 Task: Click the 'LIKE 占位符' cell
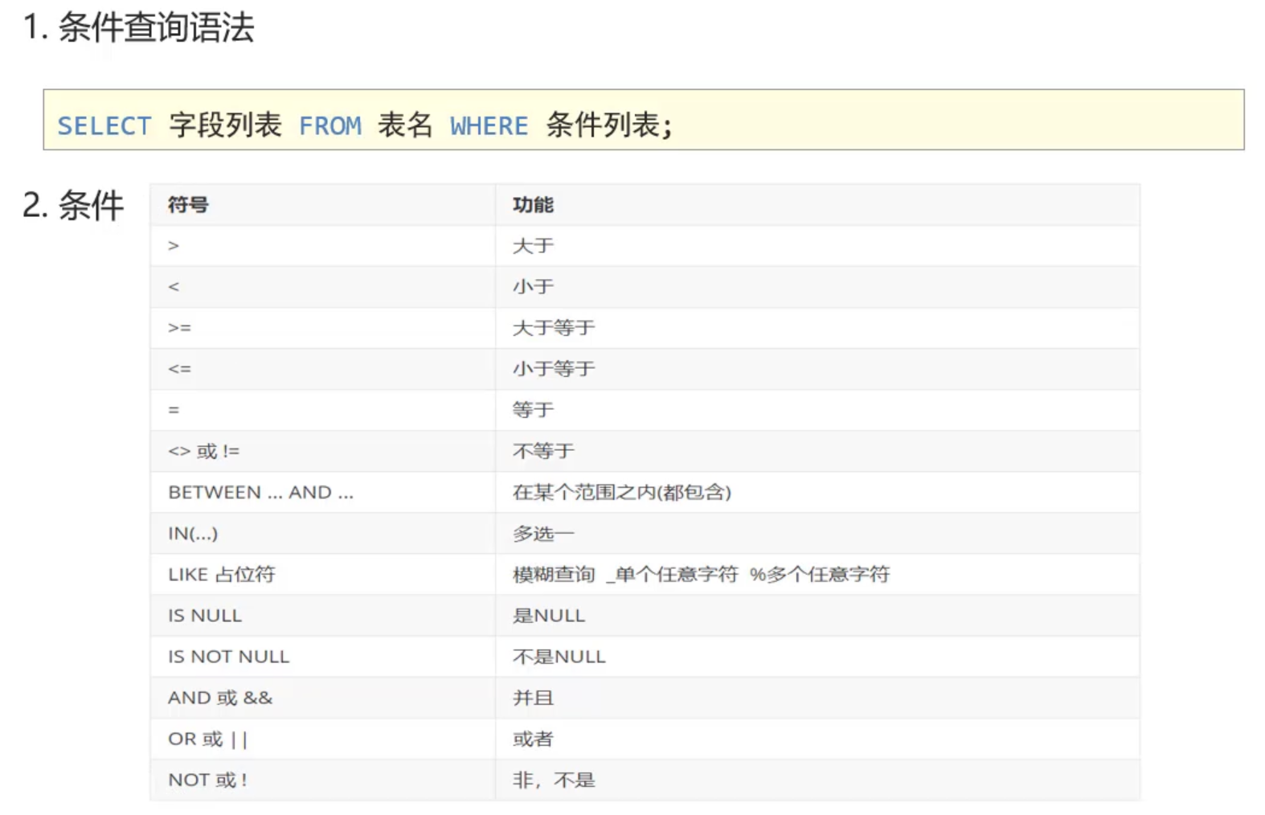[x=322, y=574]
